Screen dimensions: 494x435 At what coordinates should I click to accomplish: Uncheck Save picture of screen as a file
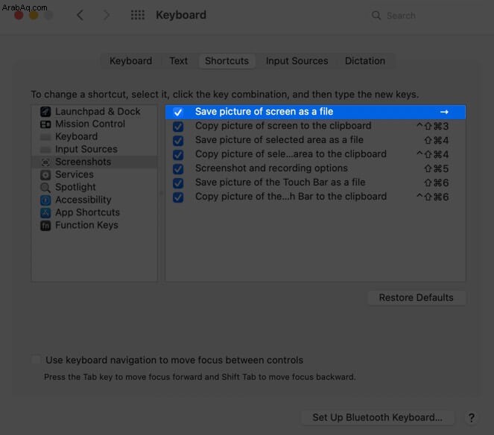pyautogui.click(x=178, y=112)
